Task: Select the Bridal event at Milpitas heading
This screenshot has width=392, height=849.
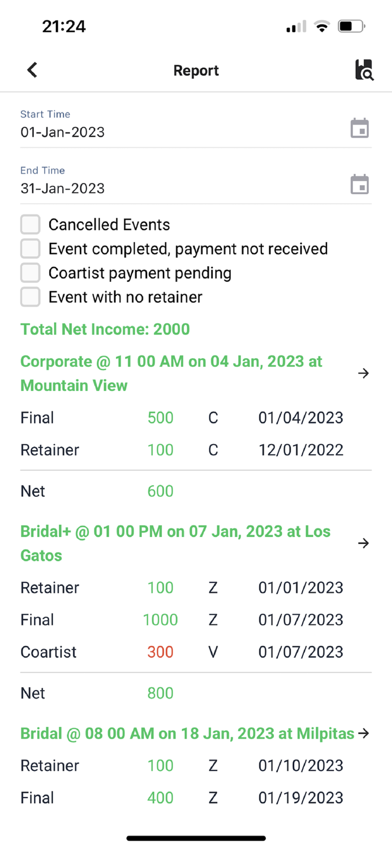Action: pyautogui.click(x=186, y=733)
